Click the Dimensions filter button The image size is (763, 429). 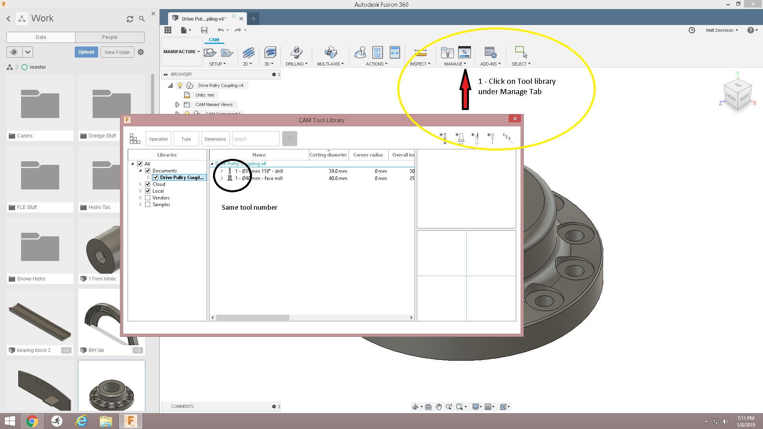(215, 139)
